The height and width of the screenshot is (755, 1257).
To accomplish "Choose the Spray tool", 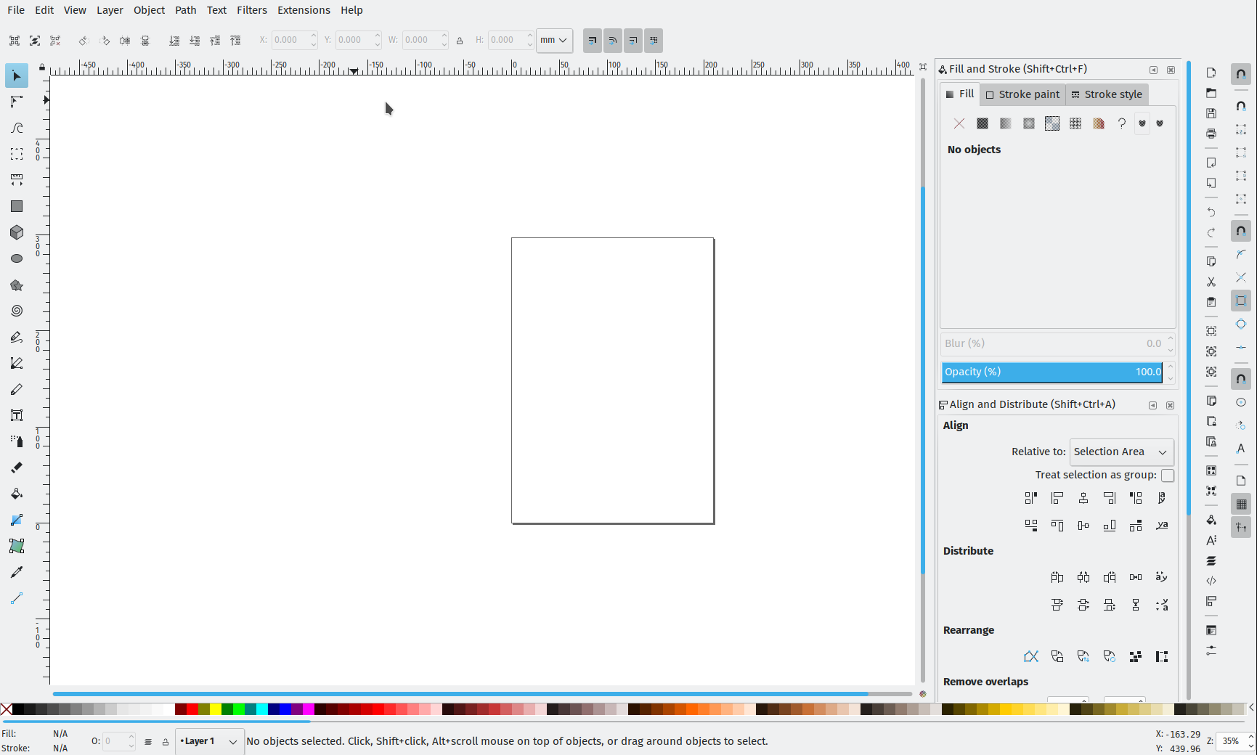I will click(x=17, y=441).
